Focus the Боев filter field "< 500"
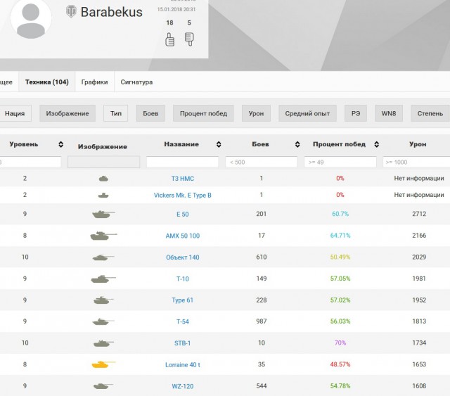The image size is (450, 396). point(261,162)
